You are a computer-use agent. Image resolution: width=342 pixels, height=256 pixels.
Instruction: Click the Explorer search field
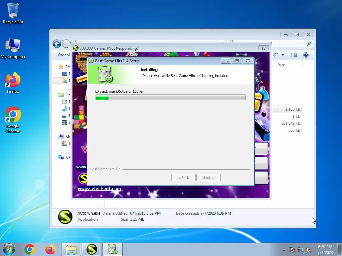tap(273, 44)
